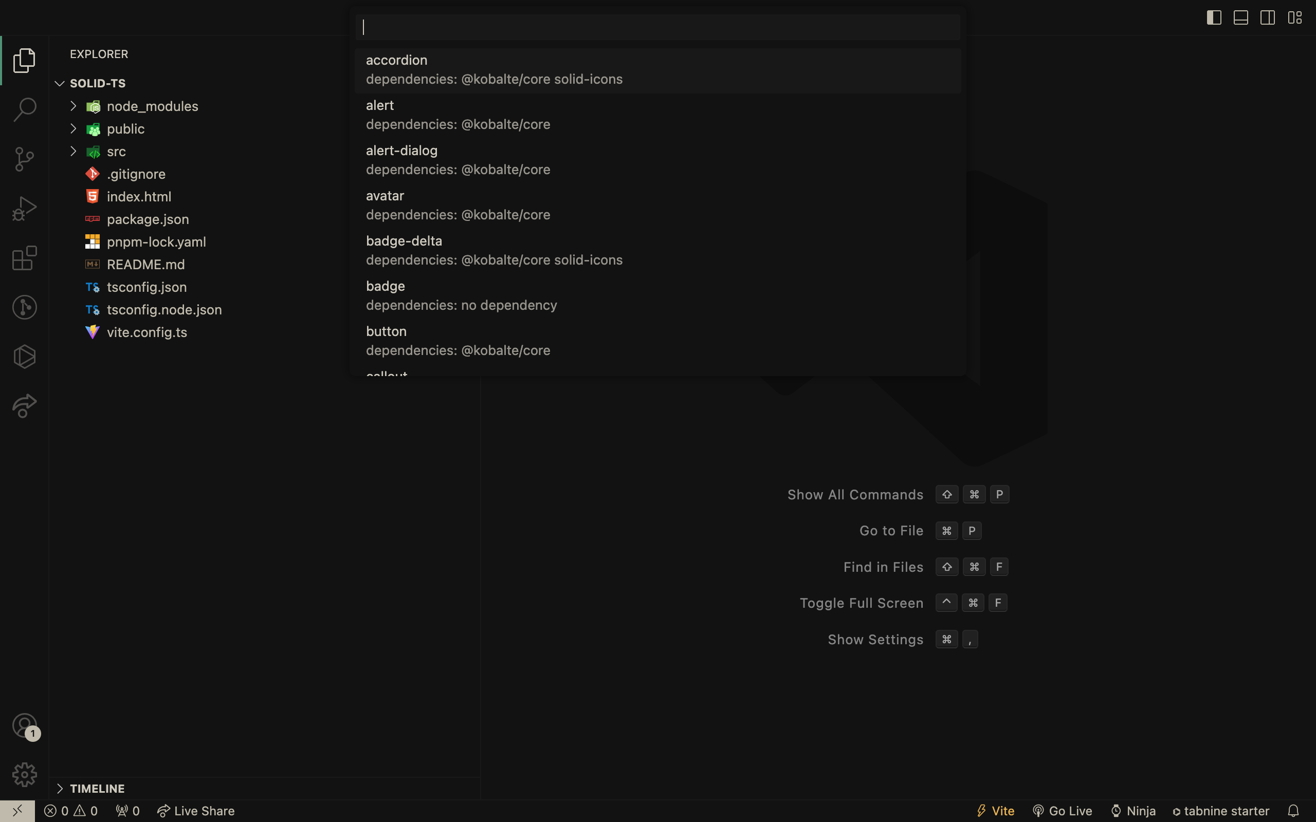Open the Search view in activity bar

click(25, 109)
